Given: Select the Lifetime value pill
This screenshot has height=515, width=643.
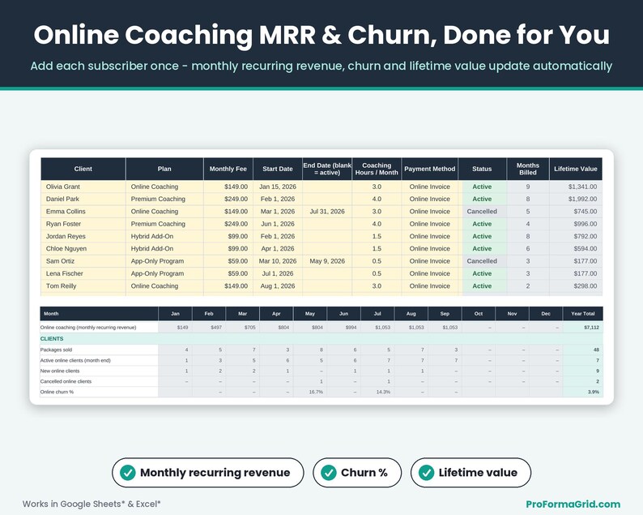Looking at the screenshot, I should [471, 473].
